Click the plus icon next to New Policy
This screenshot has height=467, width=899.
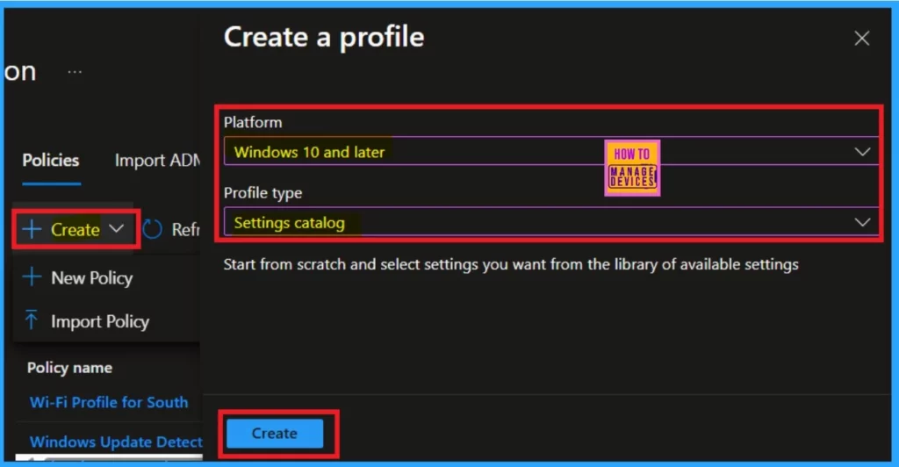tap(32, 277)
